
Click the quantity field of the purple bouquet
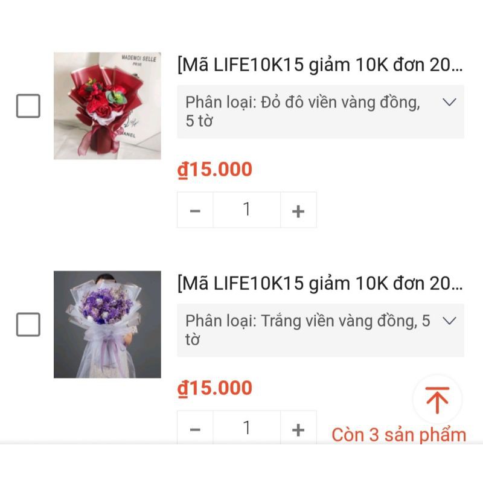(x=246, y=429)
